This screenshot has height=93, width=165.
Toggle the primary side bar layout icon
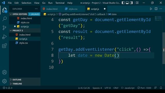[123, 3]
